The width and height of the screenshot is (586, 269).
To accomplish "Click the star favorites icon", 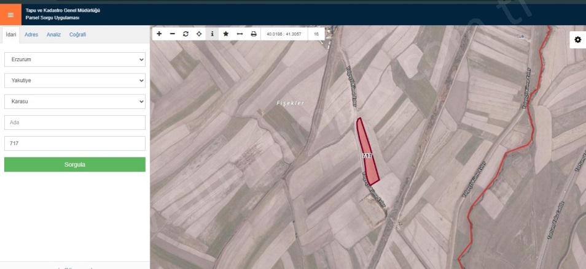I will [x=226, y=34].
